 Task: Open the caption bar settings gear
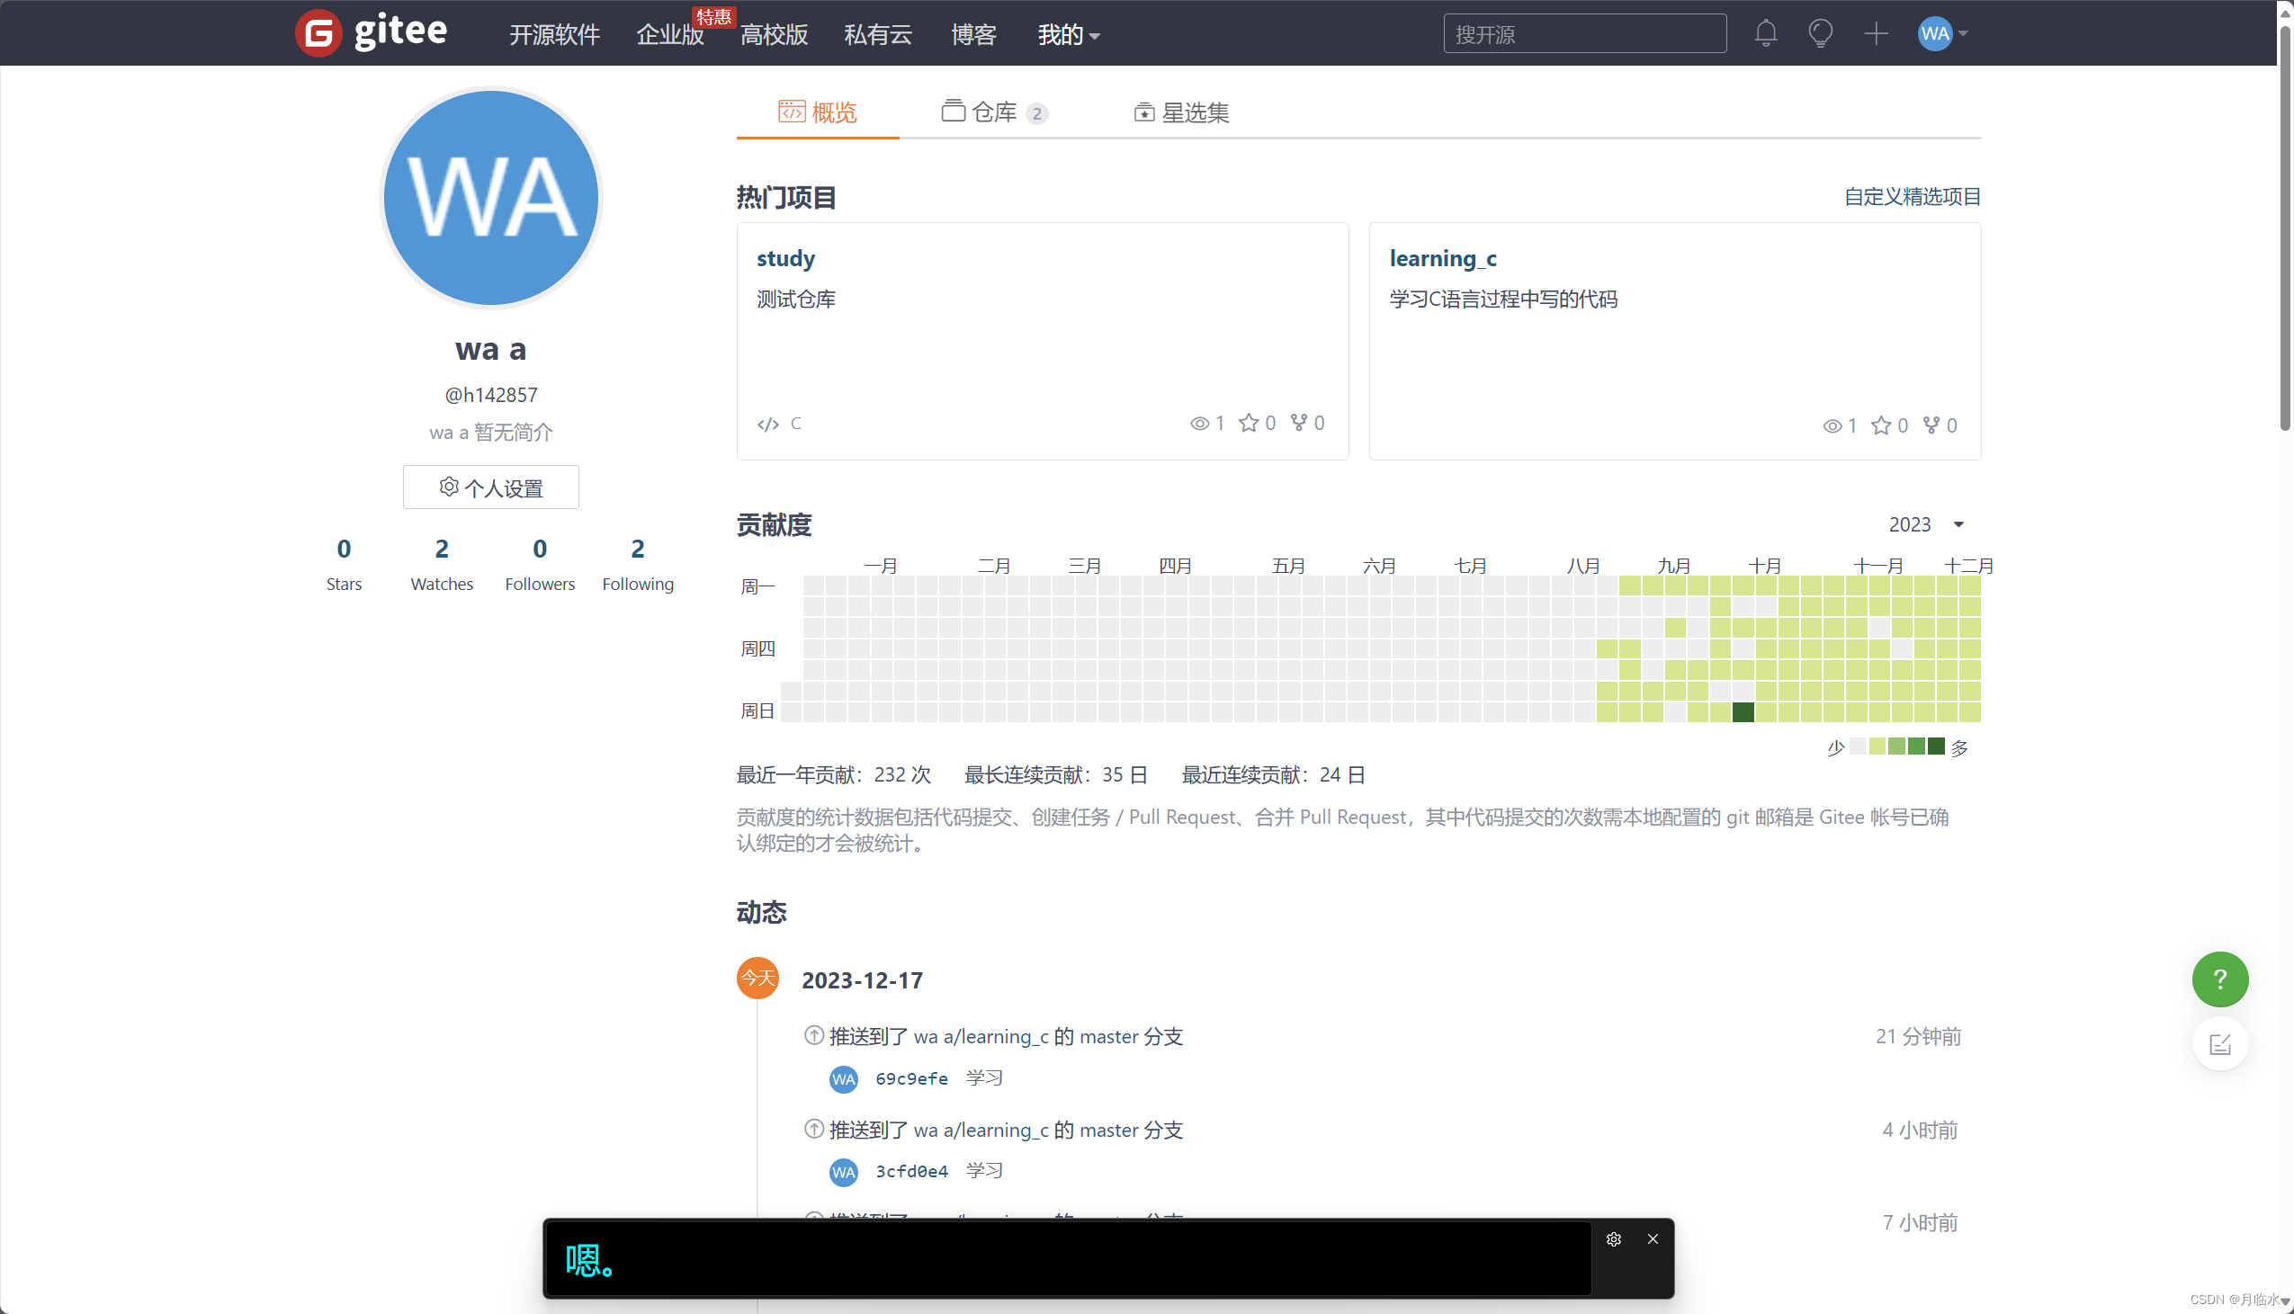pyautogui.click(x=1614, y=1239)
